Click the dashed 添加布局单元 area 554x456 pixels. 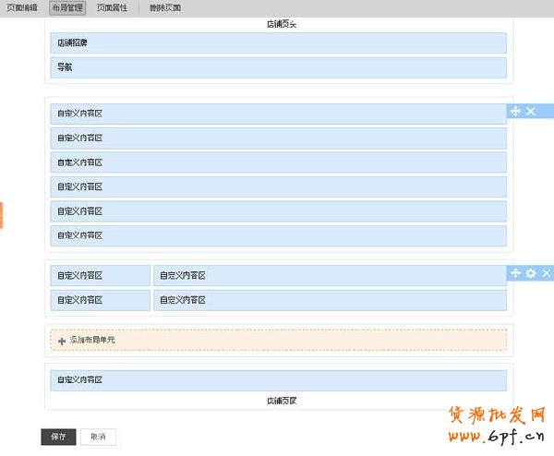click(278, 341)
